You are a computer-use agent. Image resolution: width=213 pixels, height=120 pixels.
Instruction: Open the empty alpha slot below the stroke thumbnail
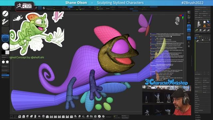click(5, 30)
